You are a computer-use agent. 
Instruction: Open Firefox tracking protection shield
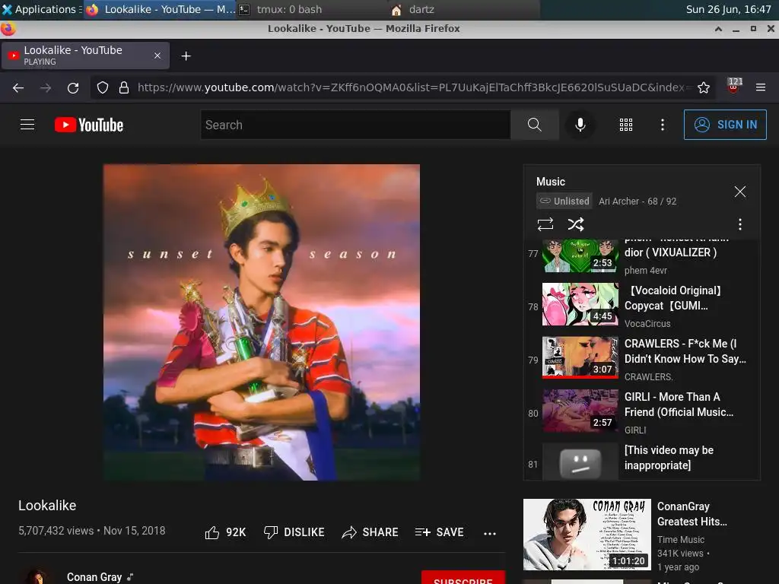coord(103,88)
